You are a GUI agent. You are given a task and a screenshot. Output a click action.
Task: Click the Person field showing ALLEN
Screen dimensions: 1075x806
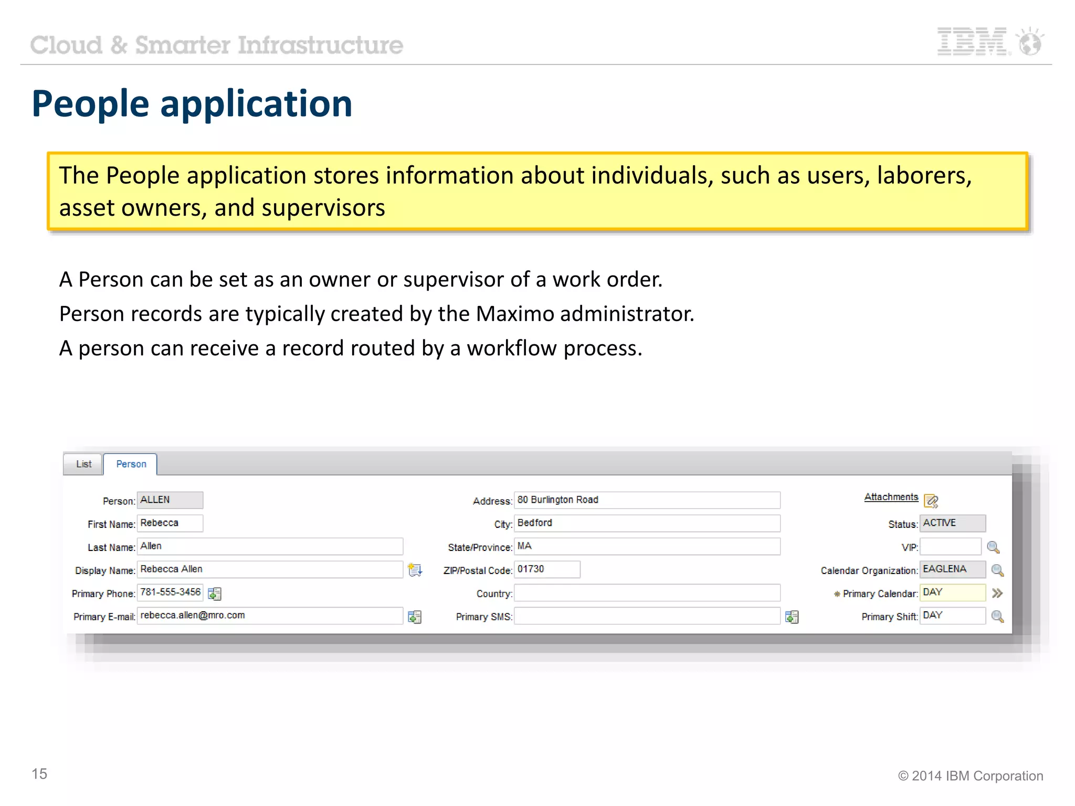(x=170, y=500)
